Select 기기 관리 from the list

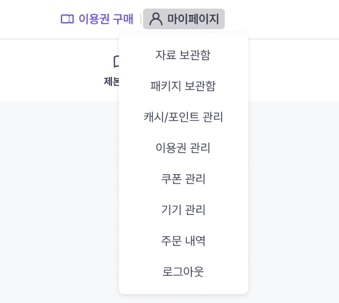pos(183,210)
